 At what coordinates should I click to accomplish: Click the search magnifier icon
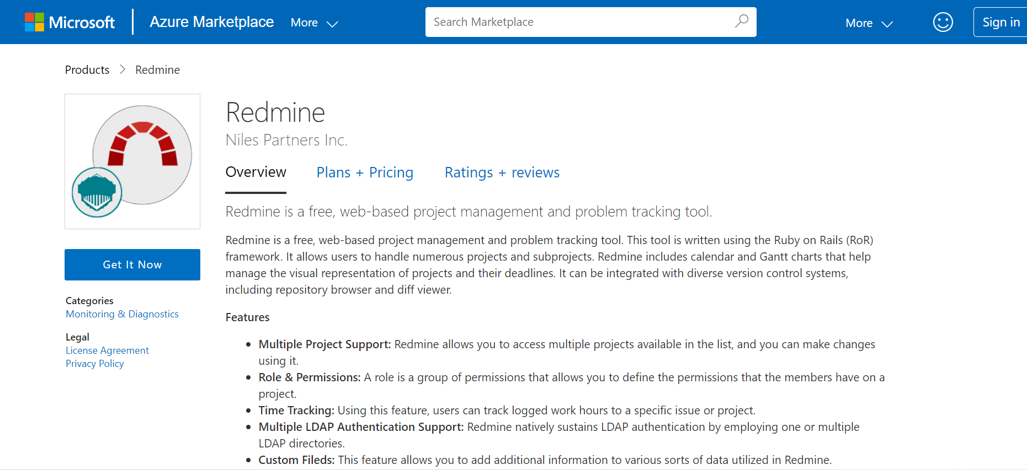tap(742, 21)
